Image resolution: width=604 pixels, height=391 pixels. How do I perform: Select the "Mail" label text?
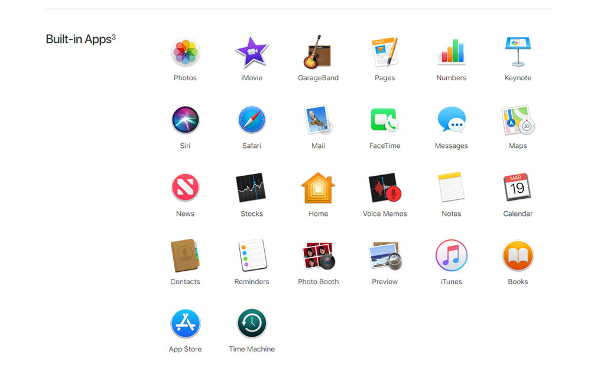pos(318,146)
